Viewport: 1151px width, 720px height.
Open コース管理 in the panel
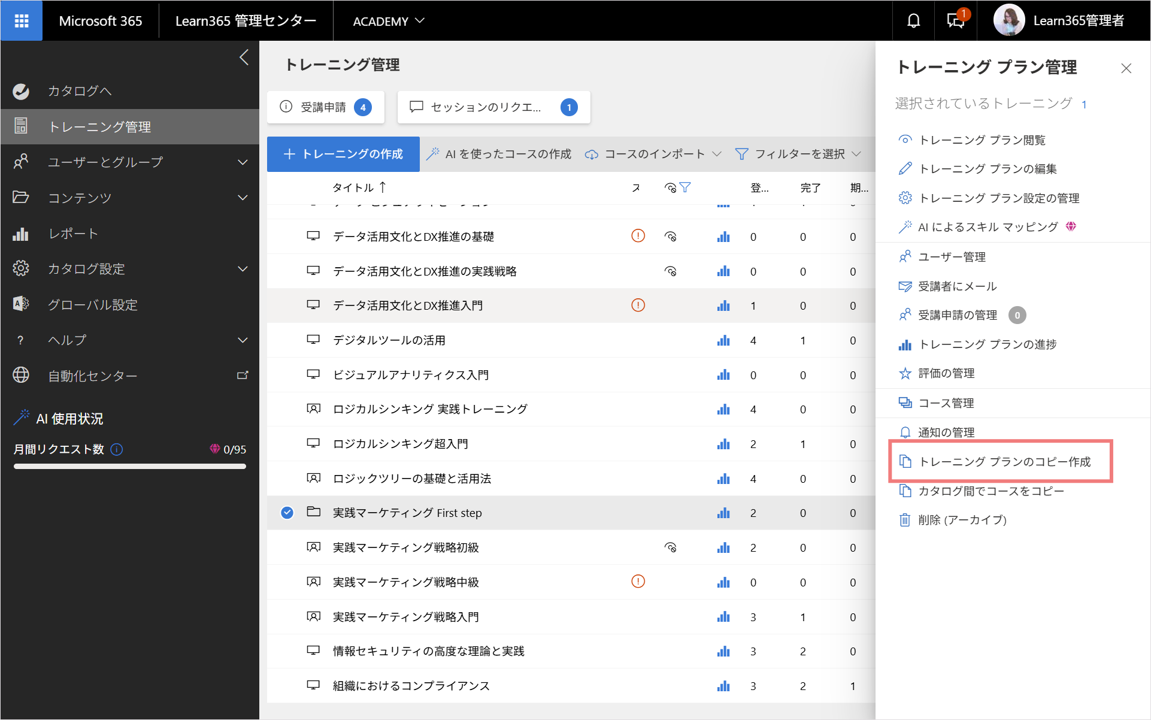pos(937,403)
